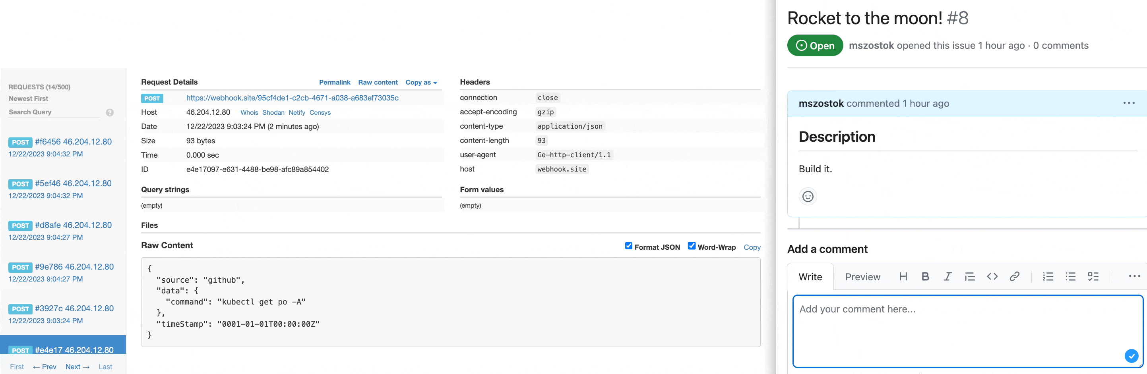The image size is (1147, 374).
Task: Insert a task list in comment
Action: click(1093, 277)
